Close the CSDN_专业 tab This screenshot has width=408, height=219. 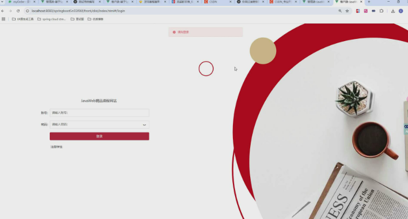(296, 2)
